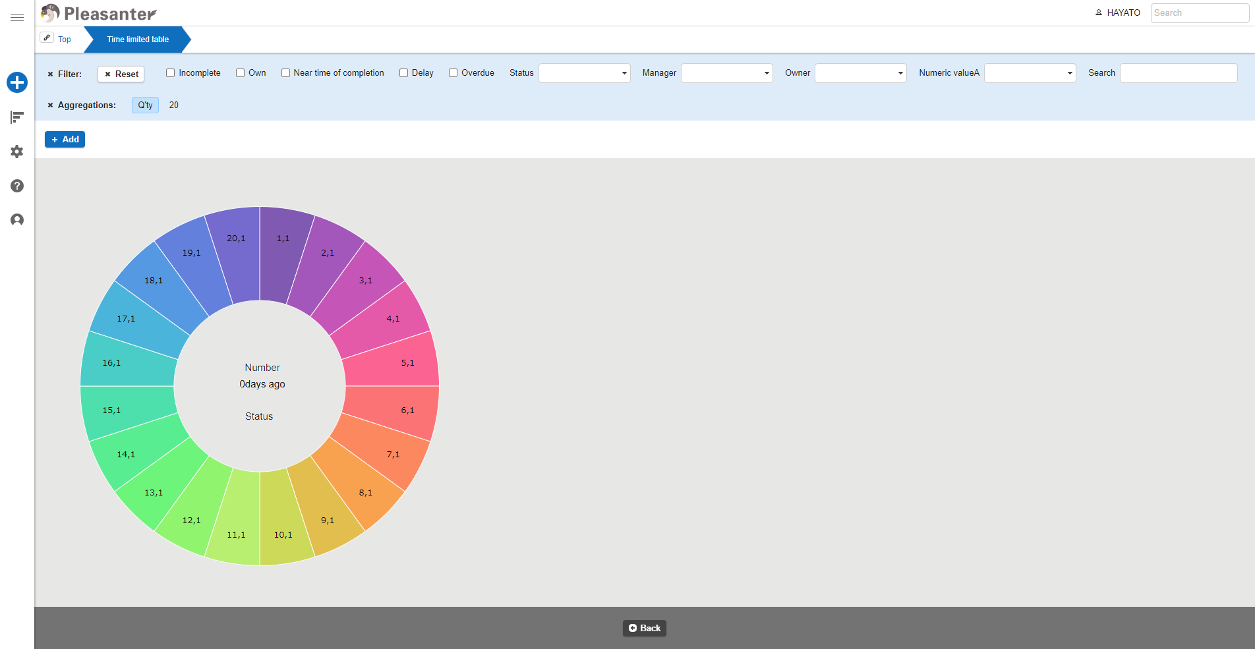Click the Back button

pos(645,628)
